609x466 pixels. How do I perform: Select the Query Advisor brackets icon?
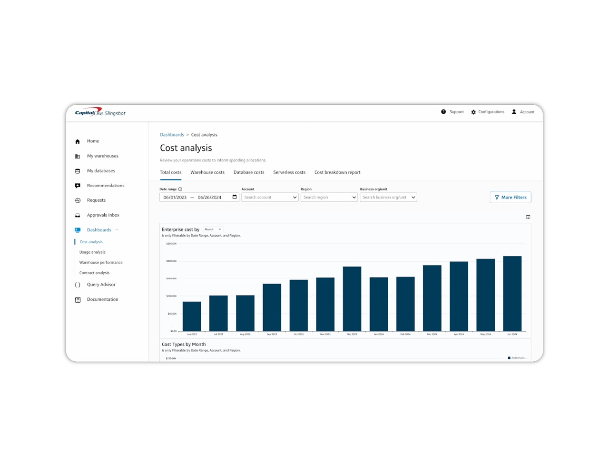pyautogui.click(x=78, y=284)
